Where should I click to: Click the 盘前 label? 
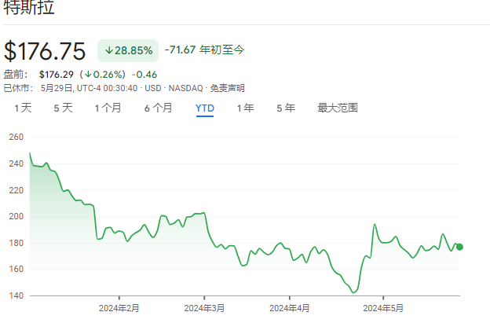16,75
